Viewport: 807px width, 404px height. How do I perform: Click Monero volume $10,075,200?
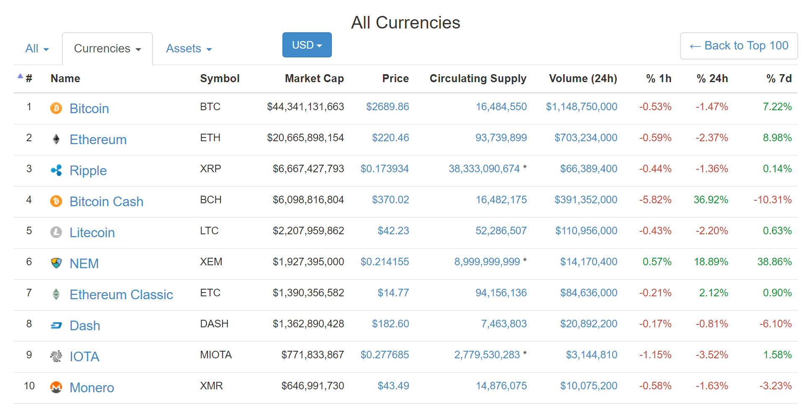(589, 386)
